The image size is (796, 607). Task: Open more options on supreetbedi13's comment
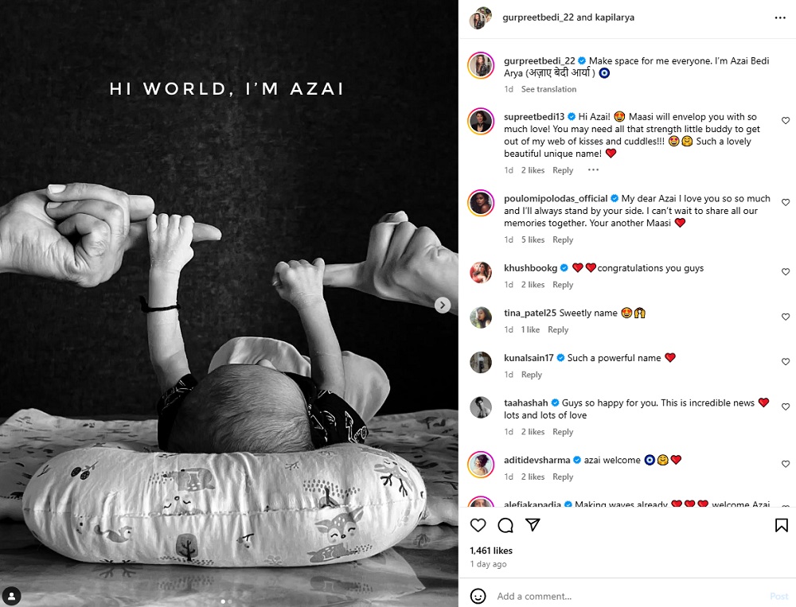[x=593, y=170]
